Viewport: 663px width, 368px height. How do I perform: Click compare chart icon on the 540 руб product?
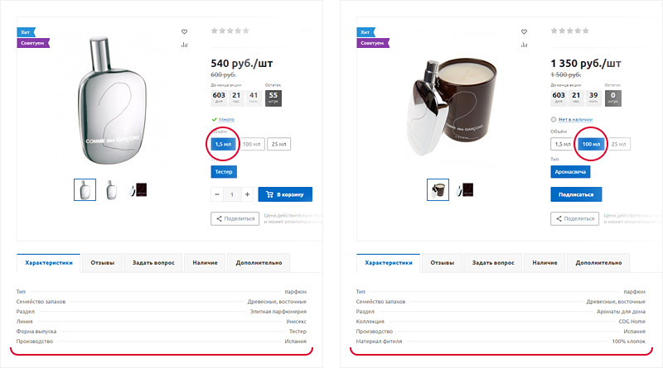185,45
